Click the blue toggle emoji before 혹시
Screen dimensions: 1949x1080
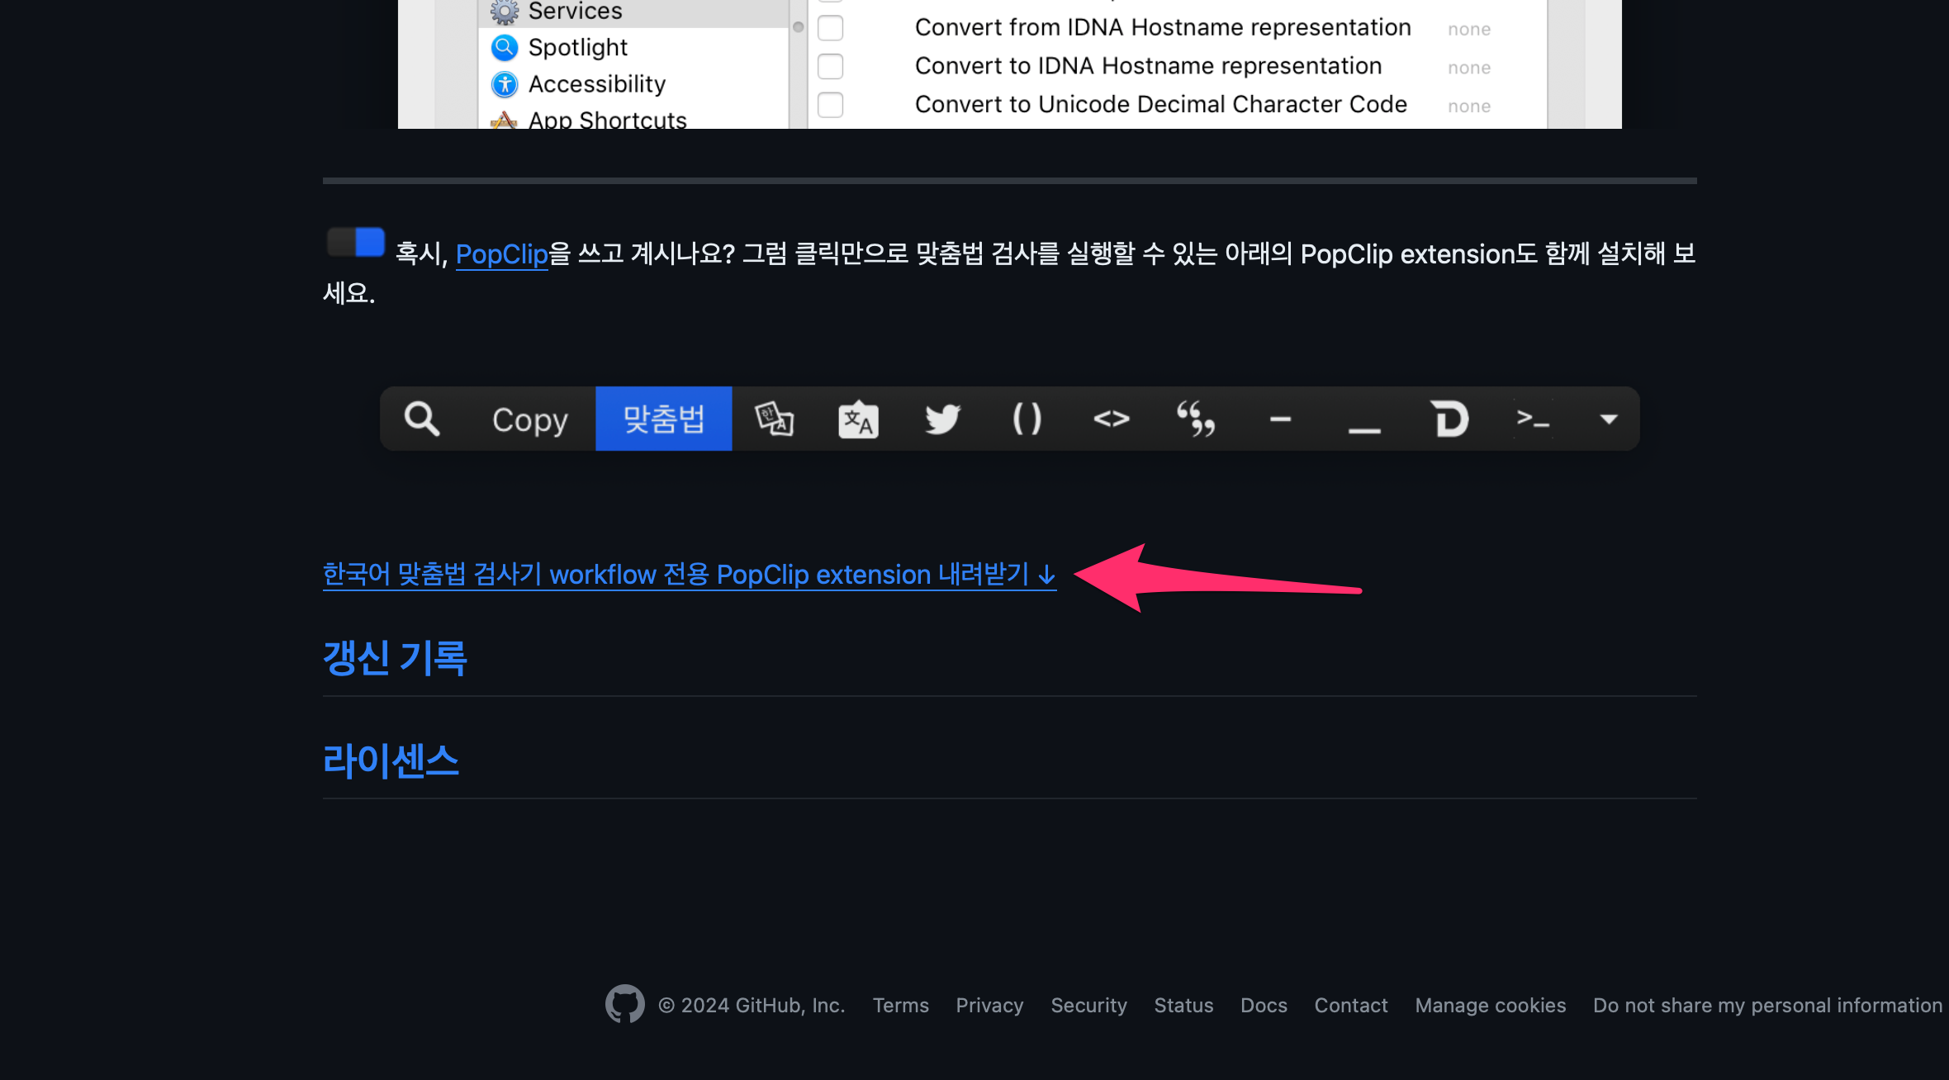click(356, 243)
